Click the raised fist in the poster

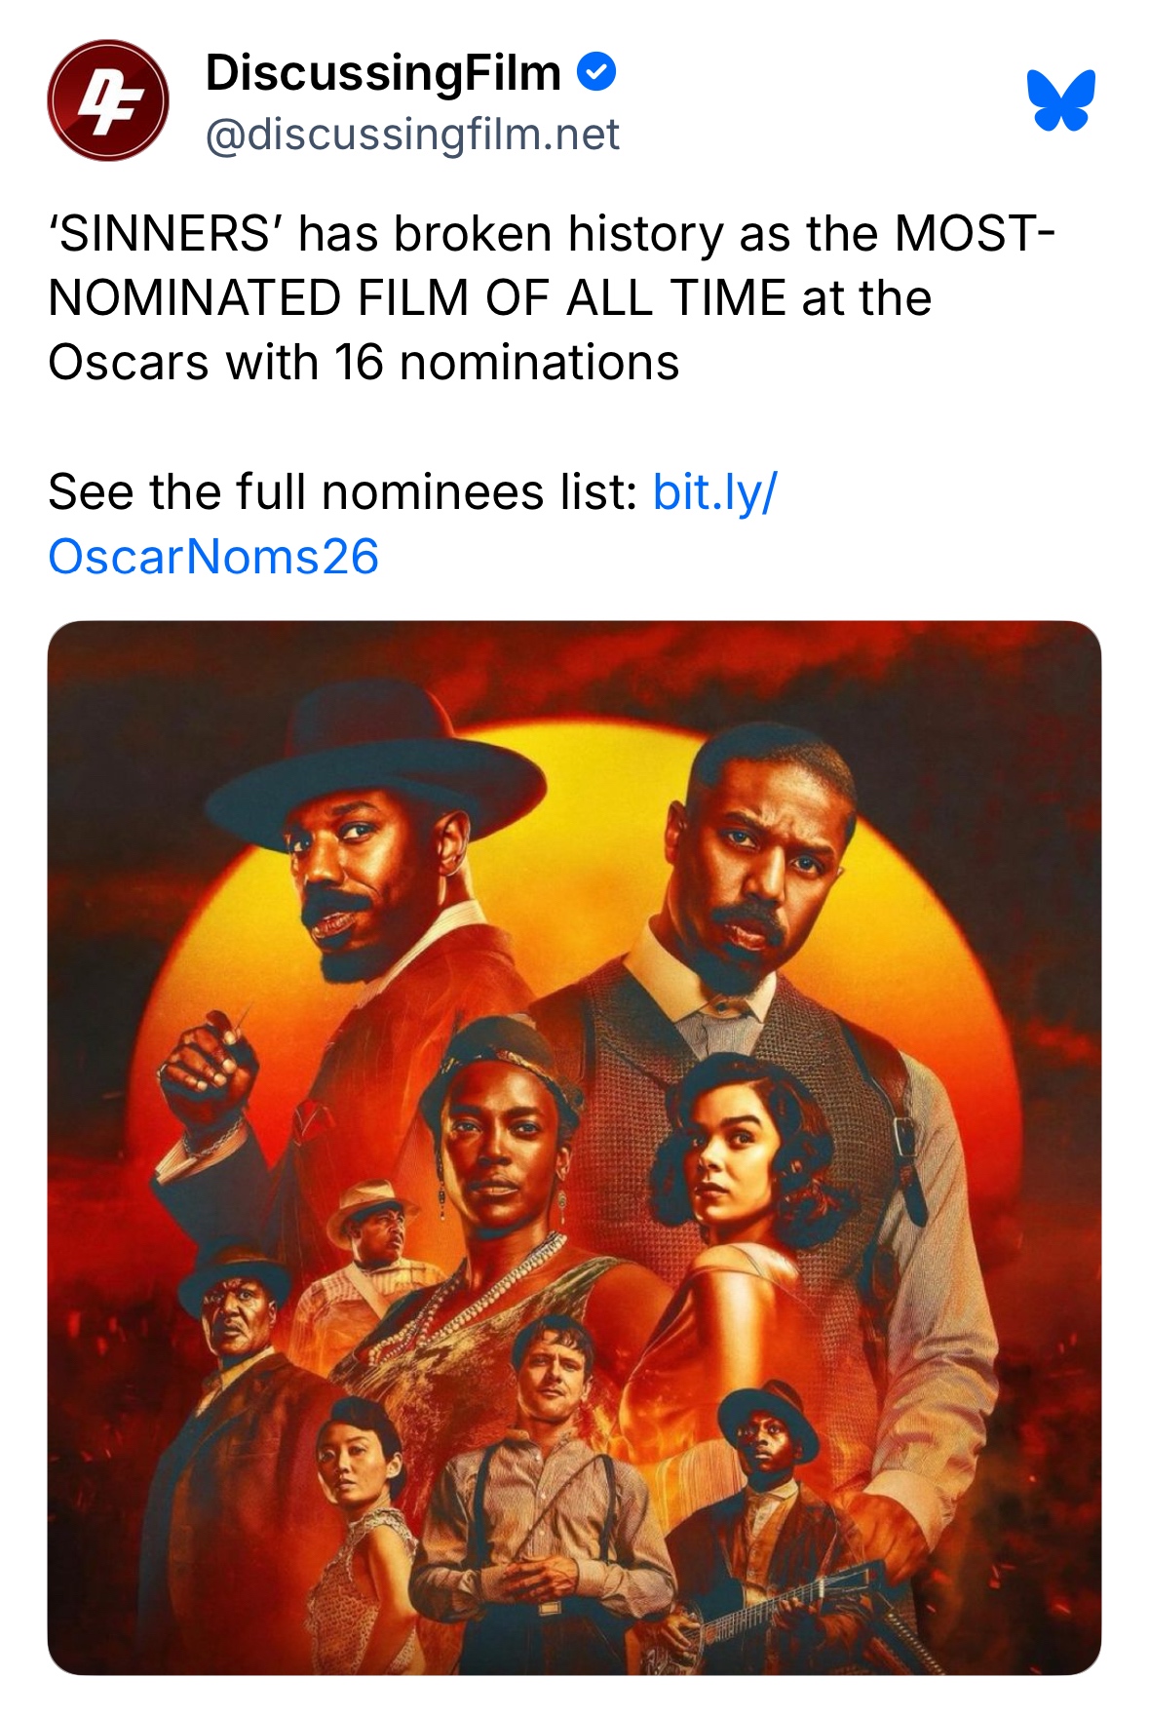click(x=210, y=1068)
